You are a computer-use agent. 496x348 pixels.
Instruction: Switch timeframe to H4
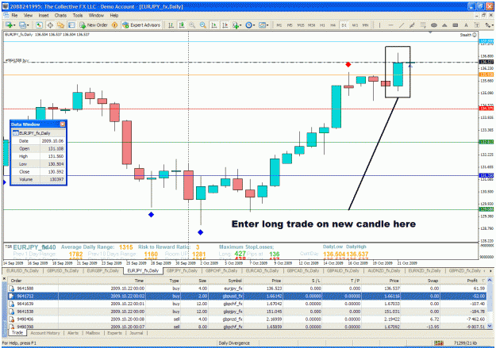[x=333, y=25]
